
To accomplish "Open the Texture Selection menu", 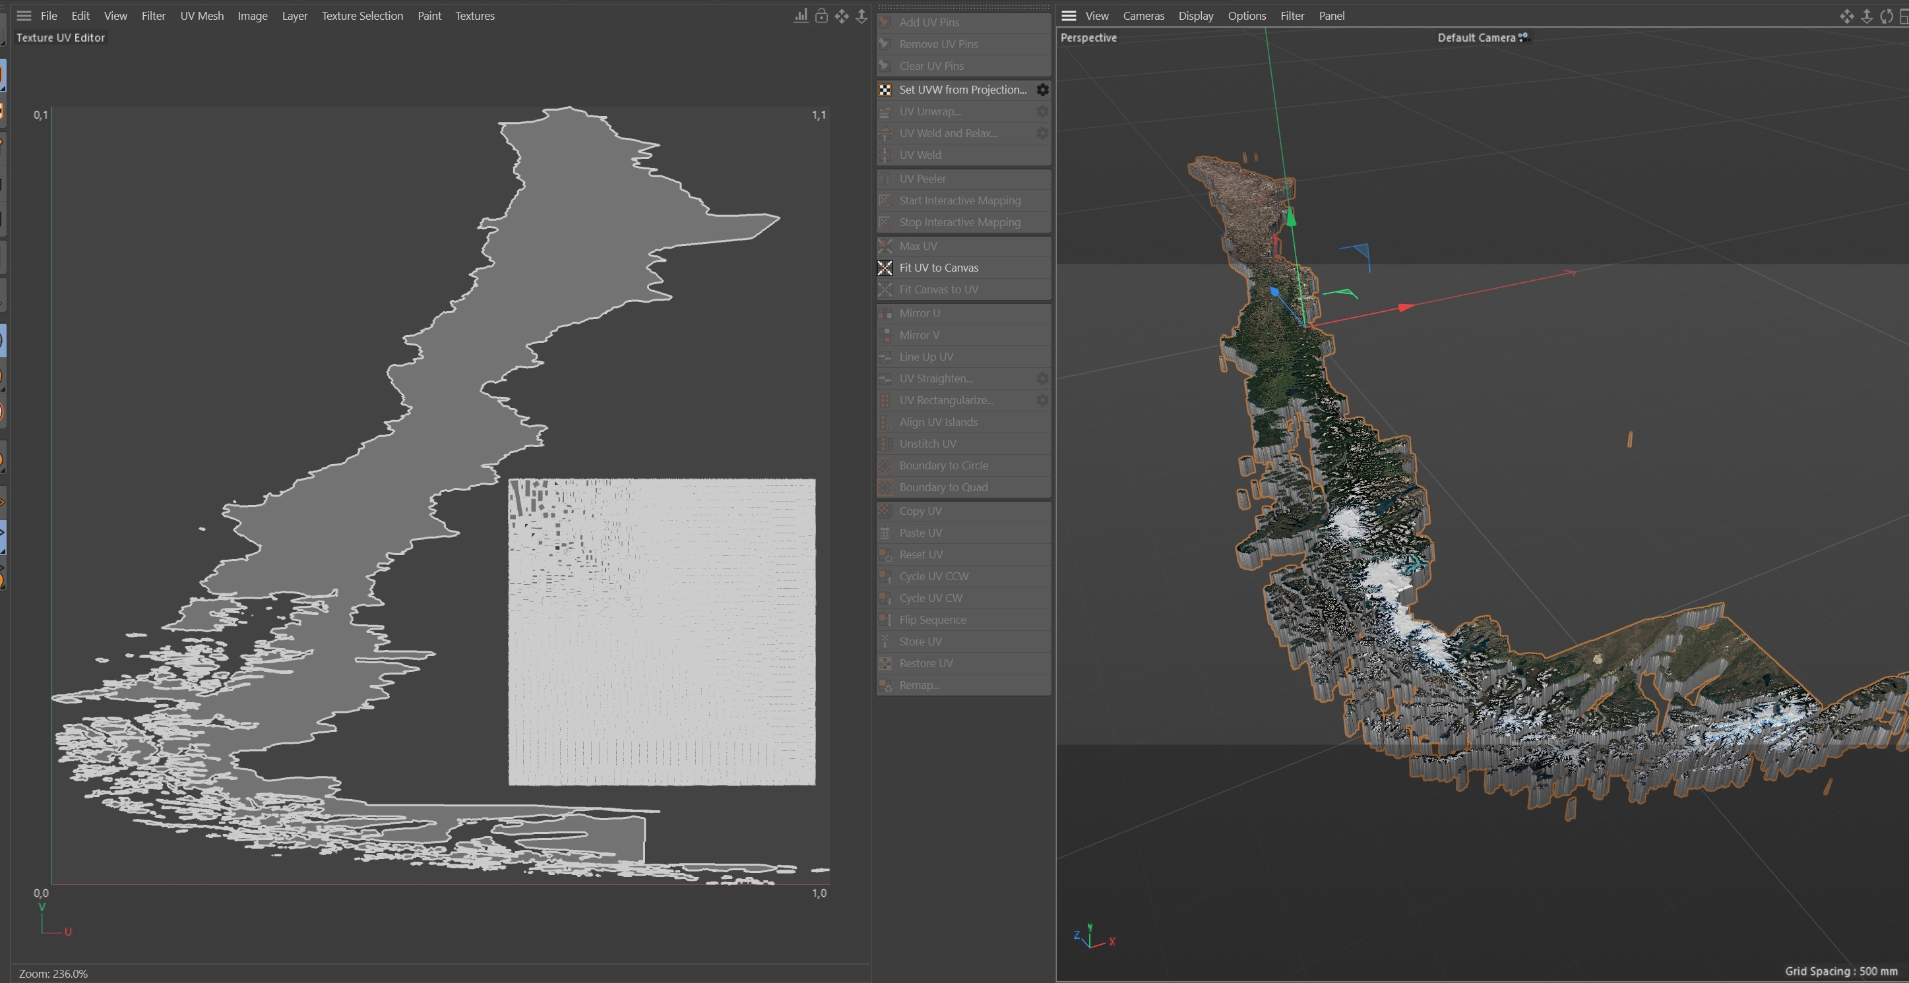I will point(361,16).
